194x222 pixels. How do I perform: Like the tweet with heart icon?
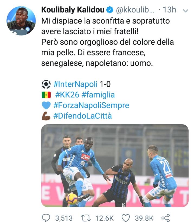(x=126, y=218)
